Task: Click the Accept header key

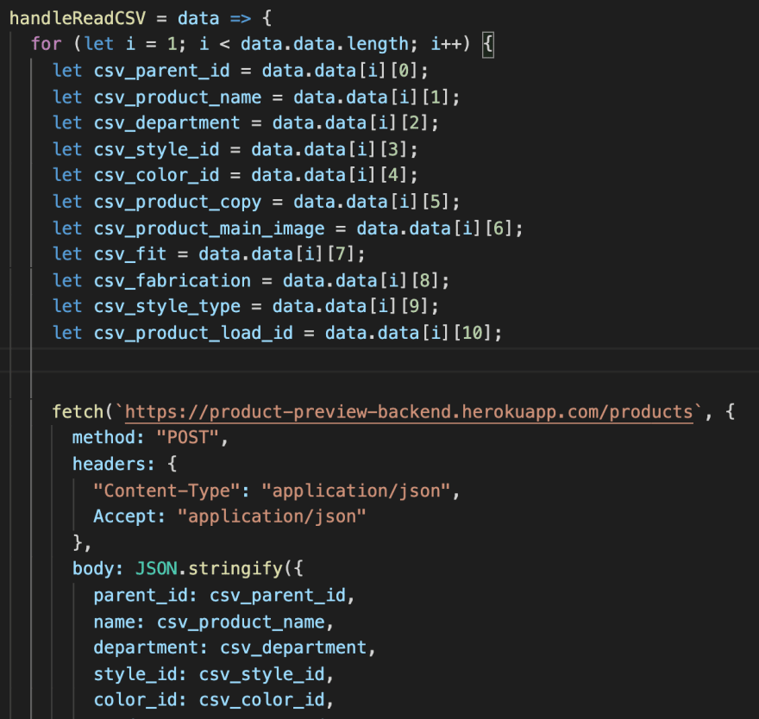Action: (x=125, y=516)
